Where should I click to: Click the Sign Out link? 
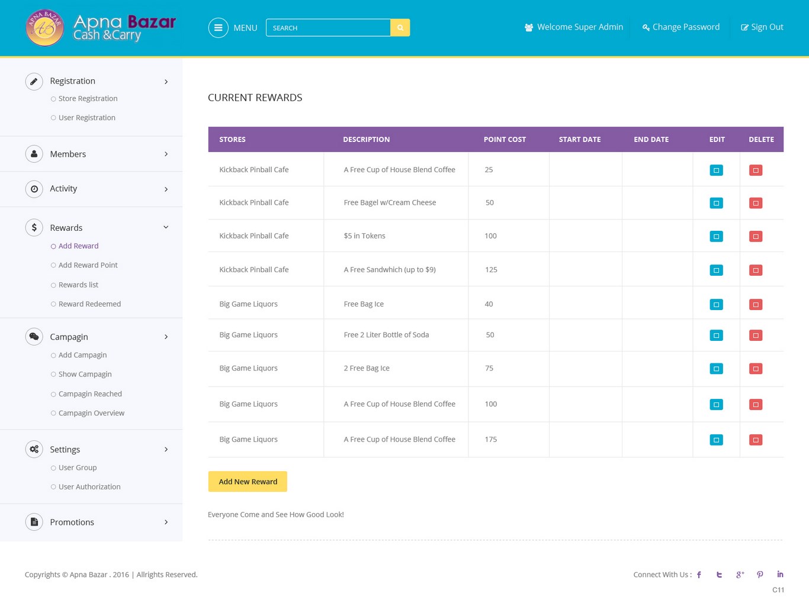tap(762, 27)
